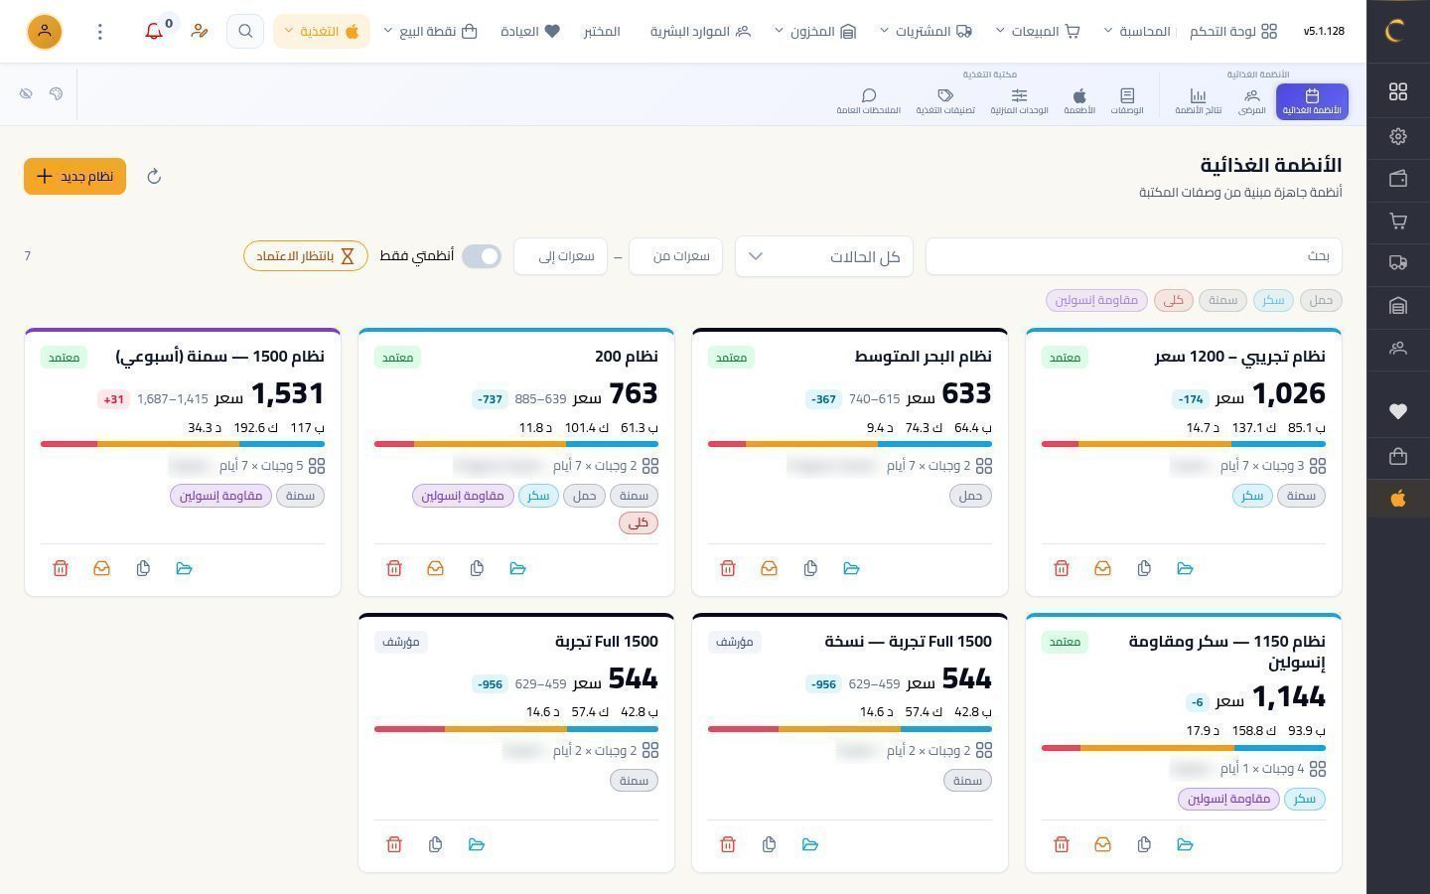Toggle the سكر filter tag chip

tap(1273, 300)
